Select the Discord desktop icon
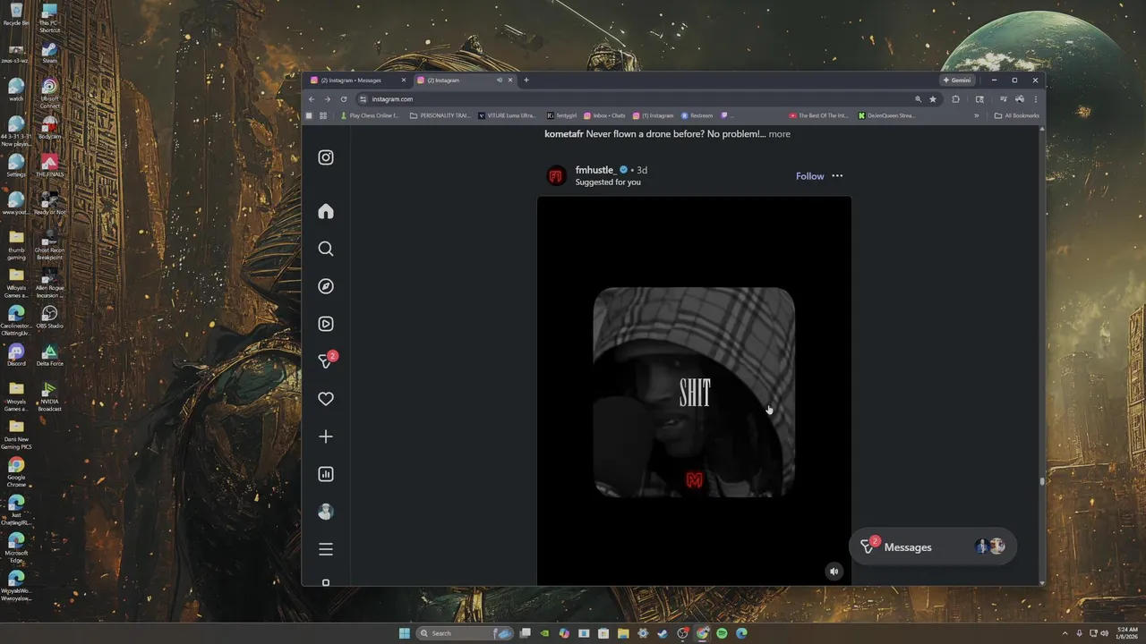The image size is (1146, 644). point(16,354)
